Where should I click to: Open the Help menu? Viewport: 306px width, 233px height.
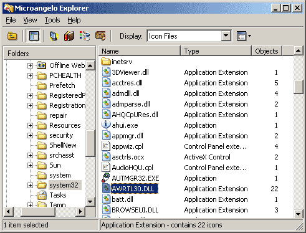[74, 20]
